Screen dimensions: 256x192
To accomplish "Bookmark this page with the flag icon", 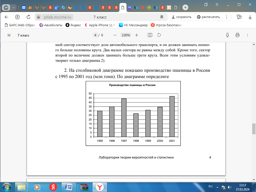I will tap(162, 17).
